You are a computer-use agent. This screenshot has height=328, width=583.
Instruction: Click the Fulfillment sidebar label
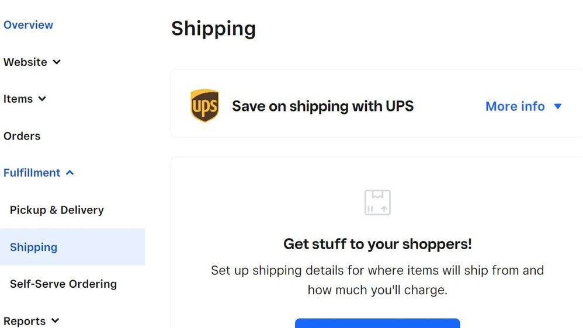(x=32, y=173)
